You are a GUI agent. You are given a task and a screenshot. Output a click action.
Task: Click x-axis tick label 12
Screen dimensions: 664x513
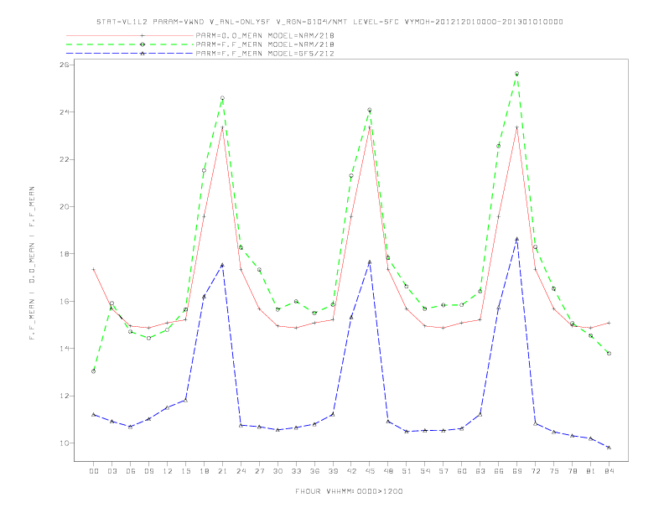168,471
